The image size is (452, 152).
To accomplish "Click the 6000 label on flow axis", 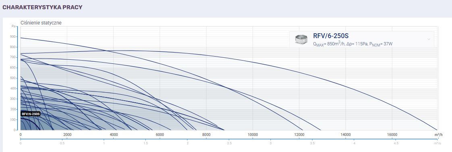I will (x=160, y=135).
